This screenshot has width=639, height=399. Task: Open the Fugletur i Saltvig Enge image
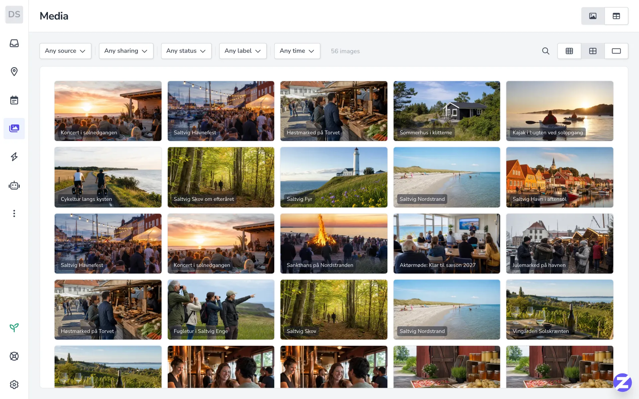pos(221,310)
